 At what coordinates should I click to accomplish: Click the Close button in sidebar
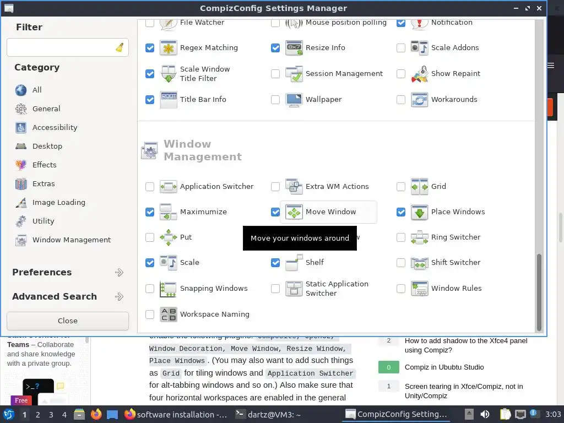click(68, 321)
